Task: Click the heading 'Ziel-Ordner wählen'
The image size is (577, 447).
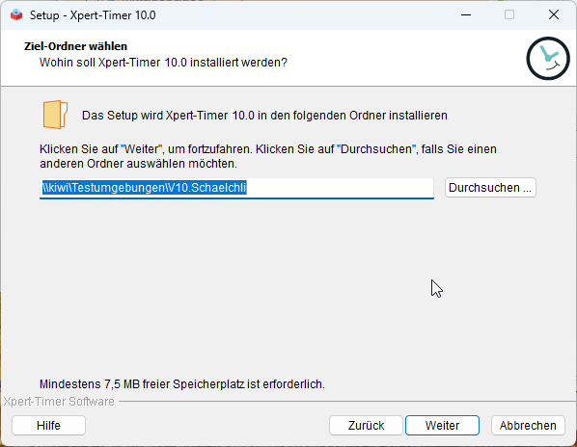Action: pos(75,46)
